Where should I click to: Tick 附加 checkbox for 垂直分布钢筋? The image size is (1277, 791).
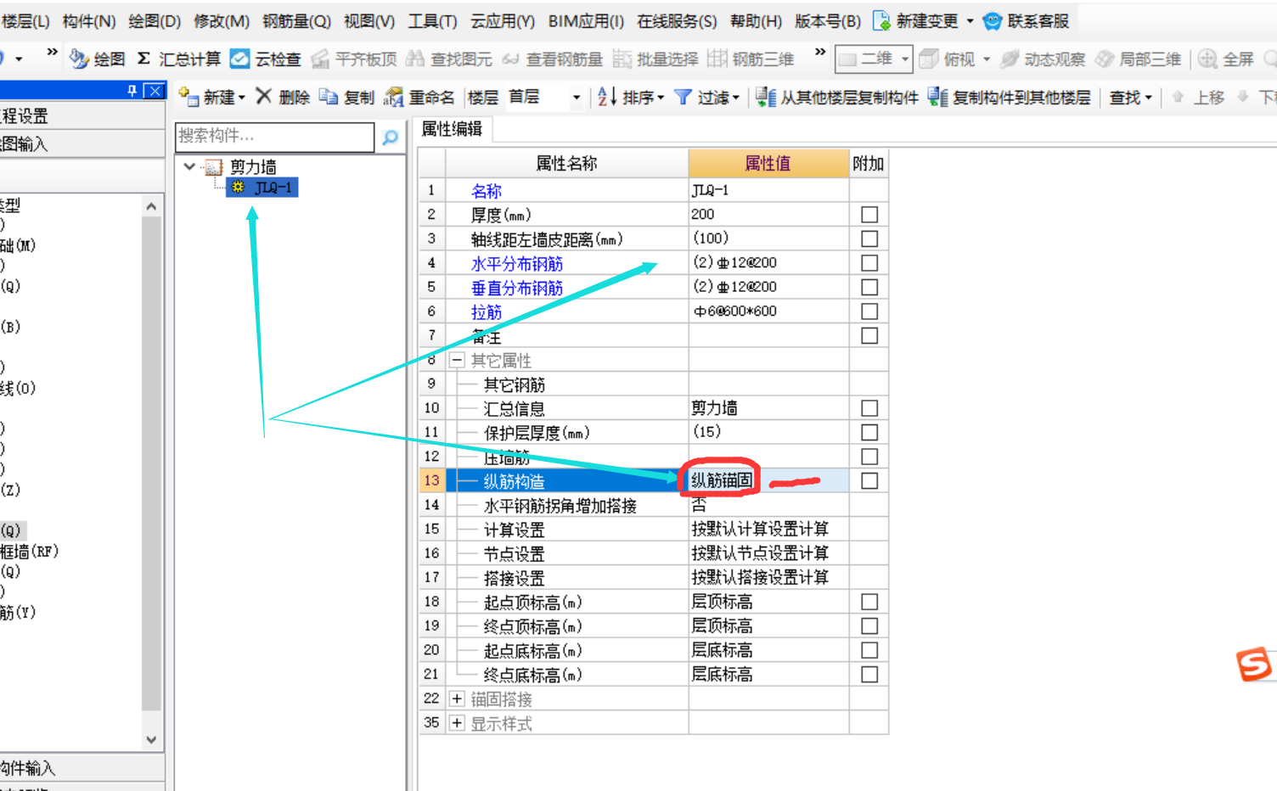869,287
